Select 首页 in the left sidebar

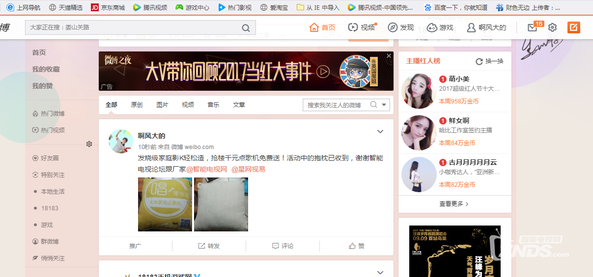[39, 52]
